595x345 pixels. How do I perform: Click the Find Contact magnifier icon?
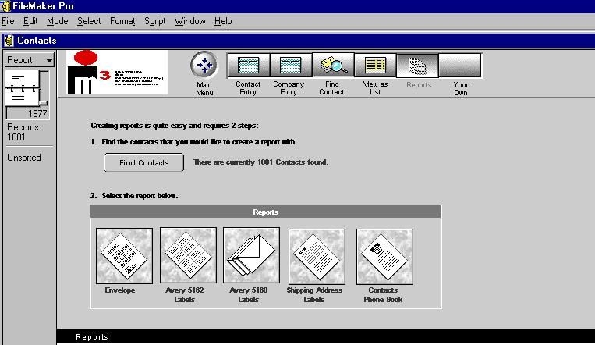[x=333, y=66]
